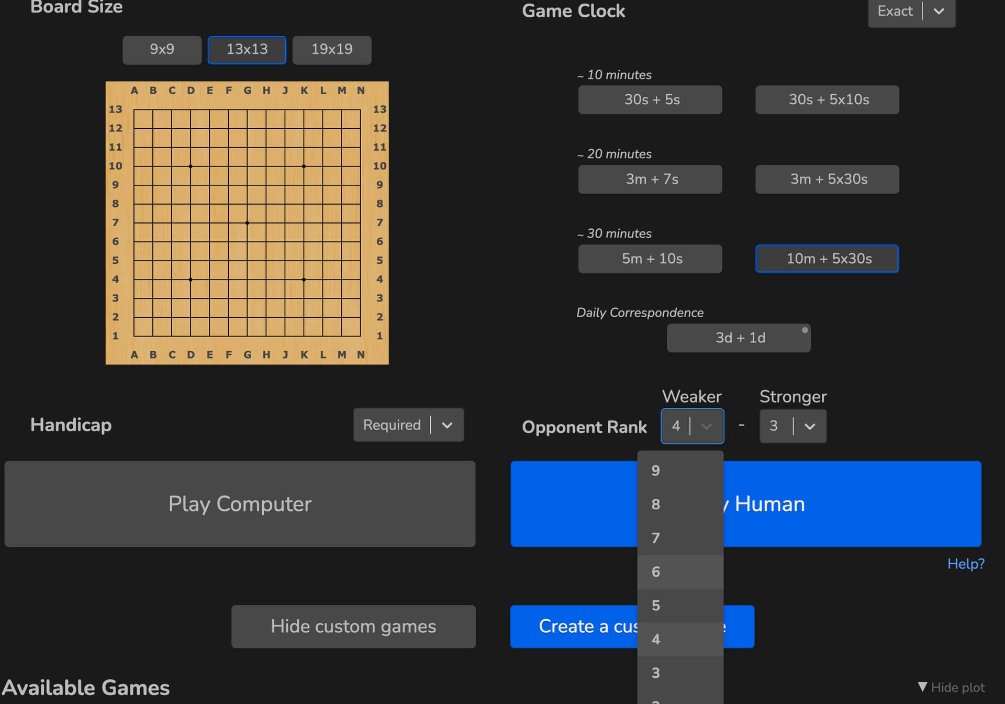Open the Stronger rank dropdown
Screen dimensions: 1005x704
point(792,426)
